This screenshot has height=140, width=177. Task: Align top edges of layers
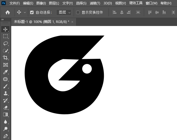(150, 12)
